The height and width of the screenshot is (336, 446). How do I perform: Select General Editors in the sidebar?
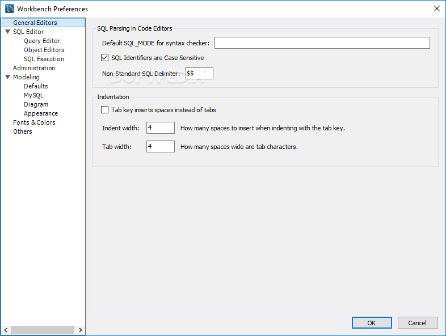pos(43,23)
